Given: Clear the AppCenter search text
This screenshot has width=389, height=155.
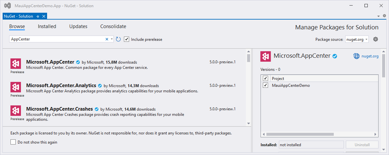Looking at the screenshot, I should [x=107, y=39].
